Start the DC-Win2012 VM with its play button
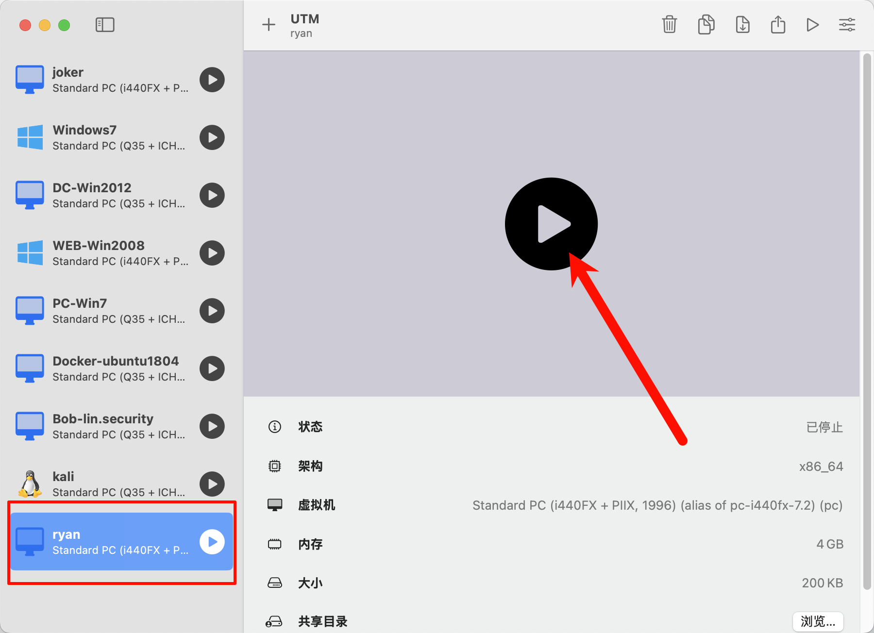 pyautogui.click(x=212, y=195)
